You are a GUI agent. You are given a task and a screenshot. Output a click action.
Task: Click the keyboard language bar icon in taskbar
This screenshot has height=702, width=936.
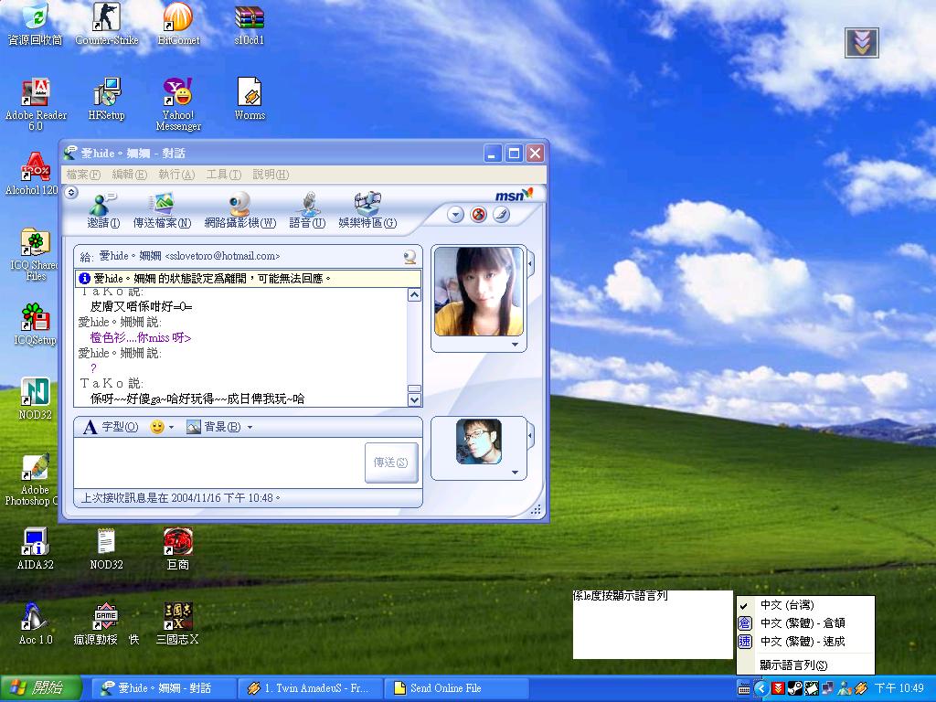(744, 688)
